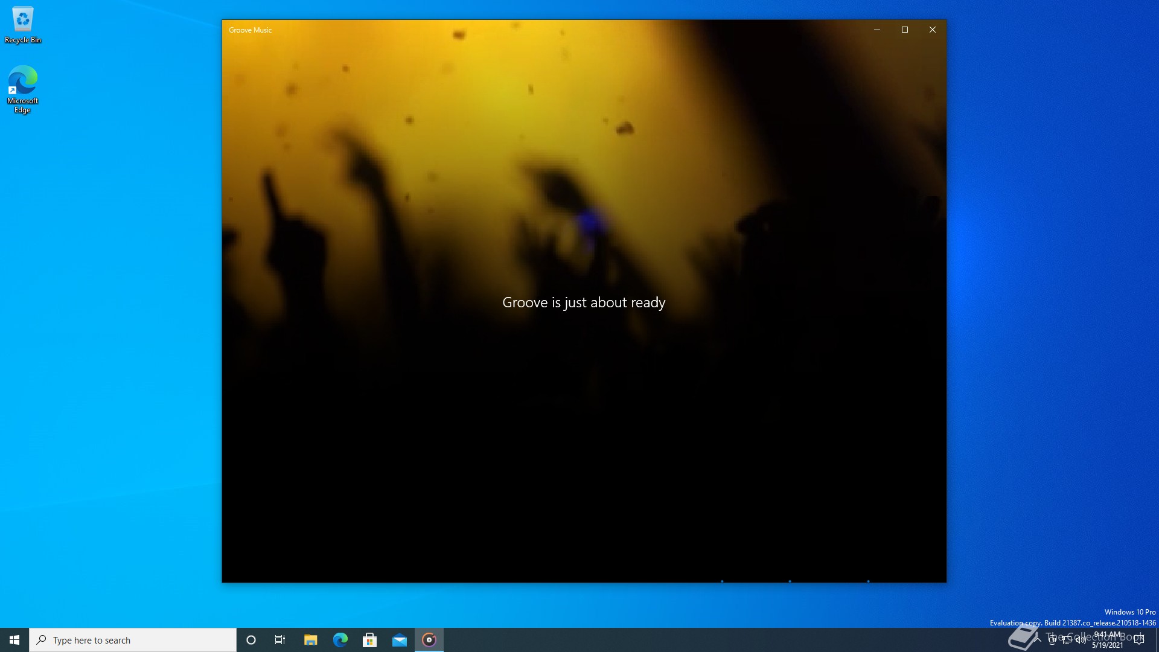Minimize the Groove Music window
The image size is (1159, 652).
877,30
